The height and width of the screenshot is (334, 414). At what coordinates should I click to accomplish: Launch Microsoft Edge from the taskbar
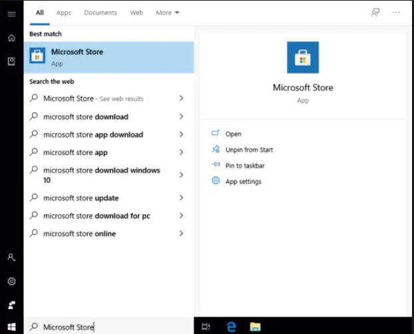pyautogui.click(x=231, y=326)
